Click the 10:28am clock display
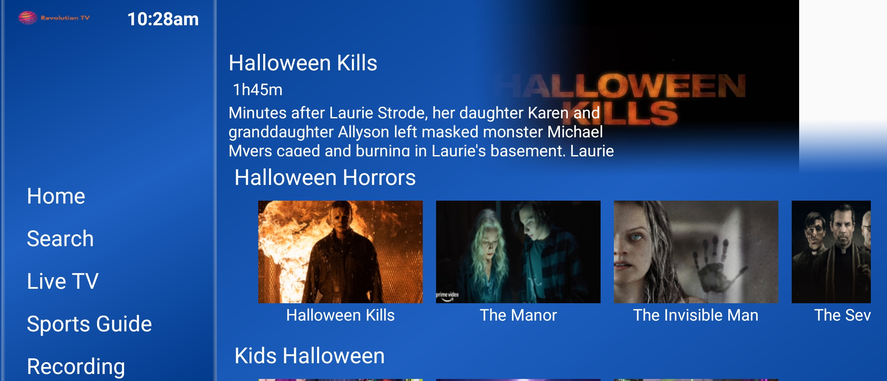The width and height of the screenshot is (887, 381). click(163, 19)
